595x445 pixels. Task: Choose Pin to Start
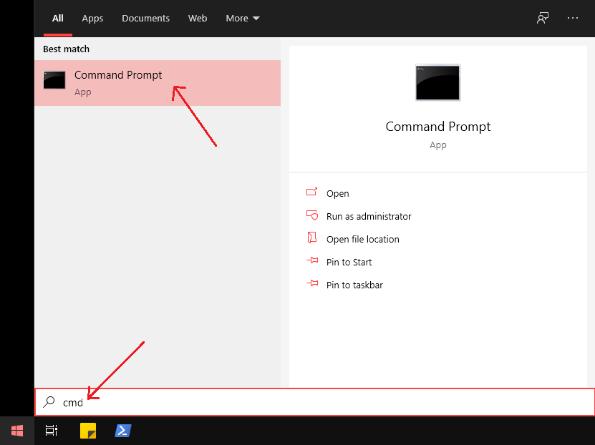pyautogui.click(x=349, y=262)
